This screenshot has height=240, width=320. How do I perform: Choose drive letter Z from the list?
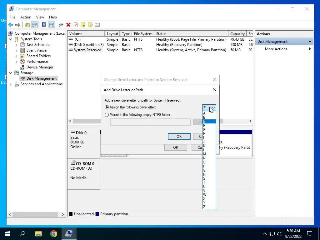click(x=209, y=207)
